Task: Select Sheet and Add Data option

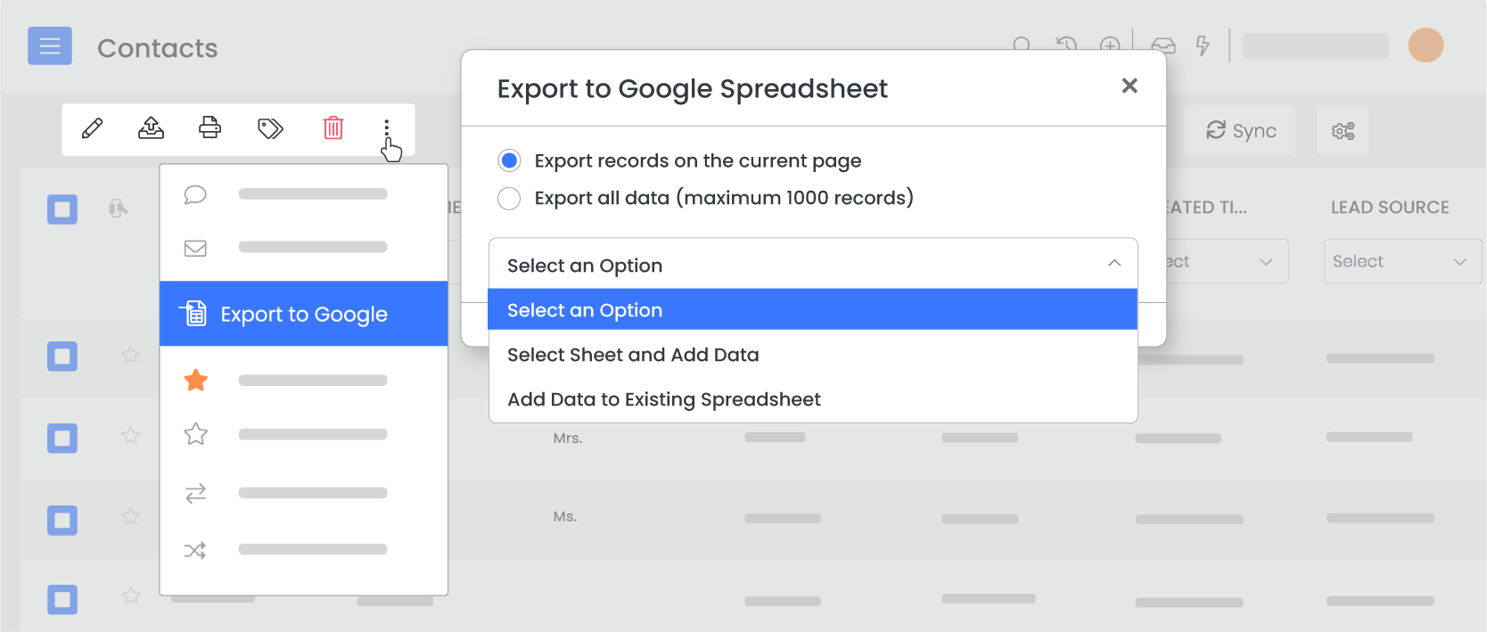Action: click(633, 355)
